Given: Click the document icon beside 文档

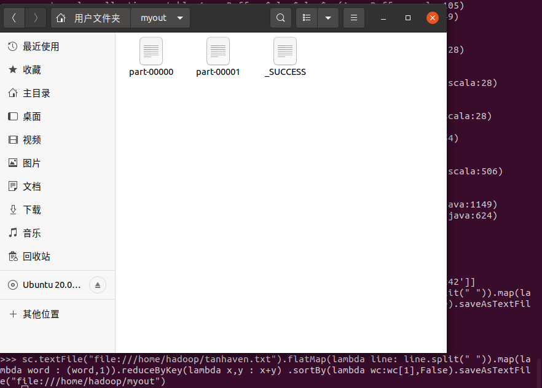Looking at the screenshot, I should pyautogui.click(x=13, y=186).
